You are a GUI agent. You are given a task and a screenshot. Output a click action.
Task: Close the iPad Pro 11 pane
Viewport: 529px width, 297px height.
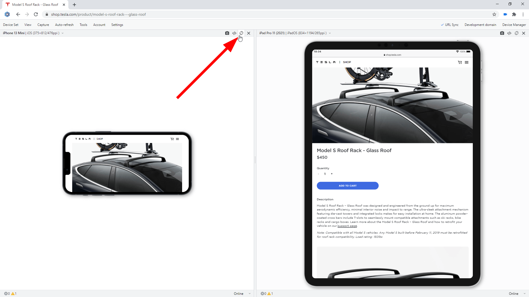[523, 33]
